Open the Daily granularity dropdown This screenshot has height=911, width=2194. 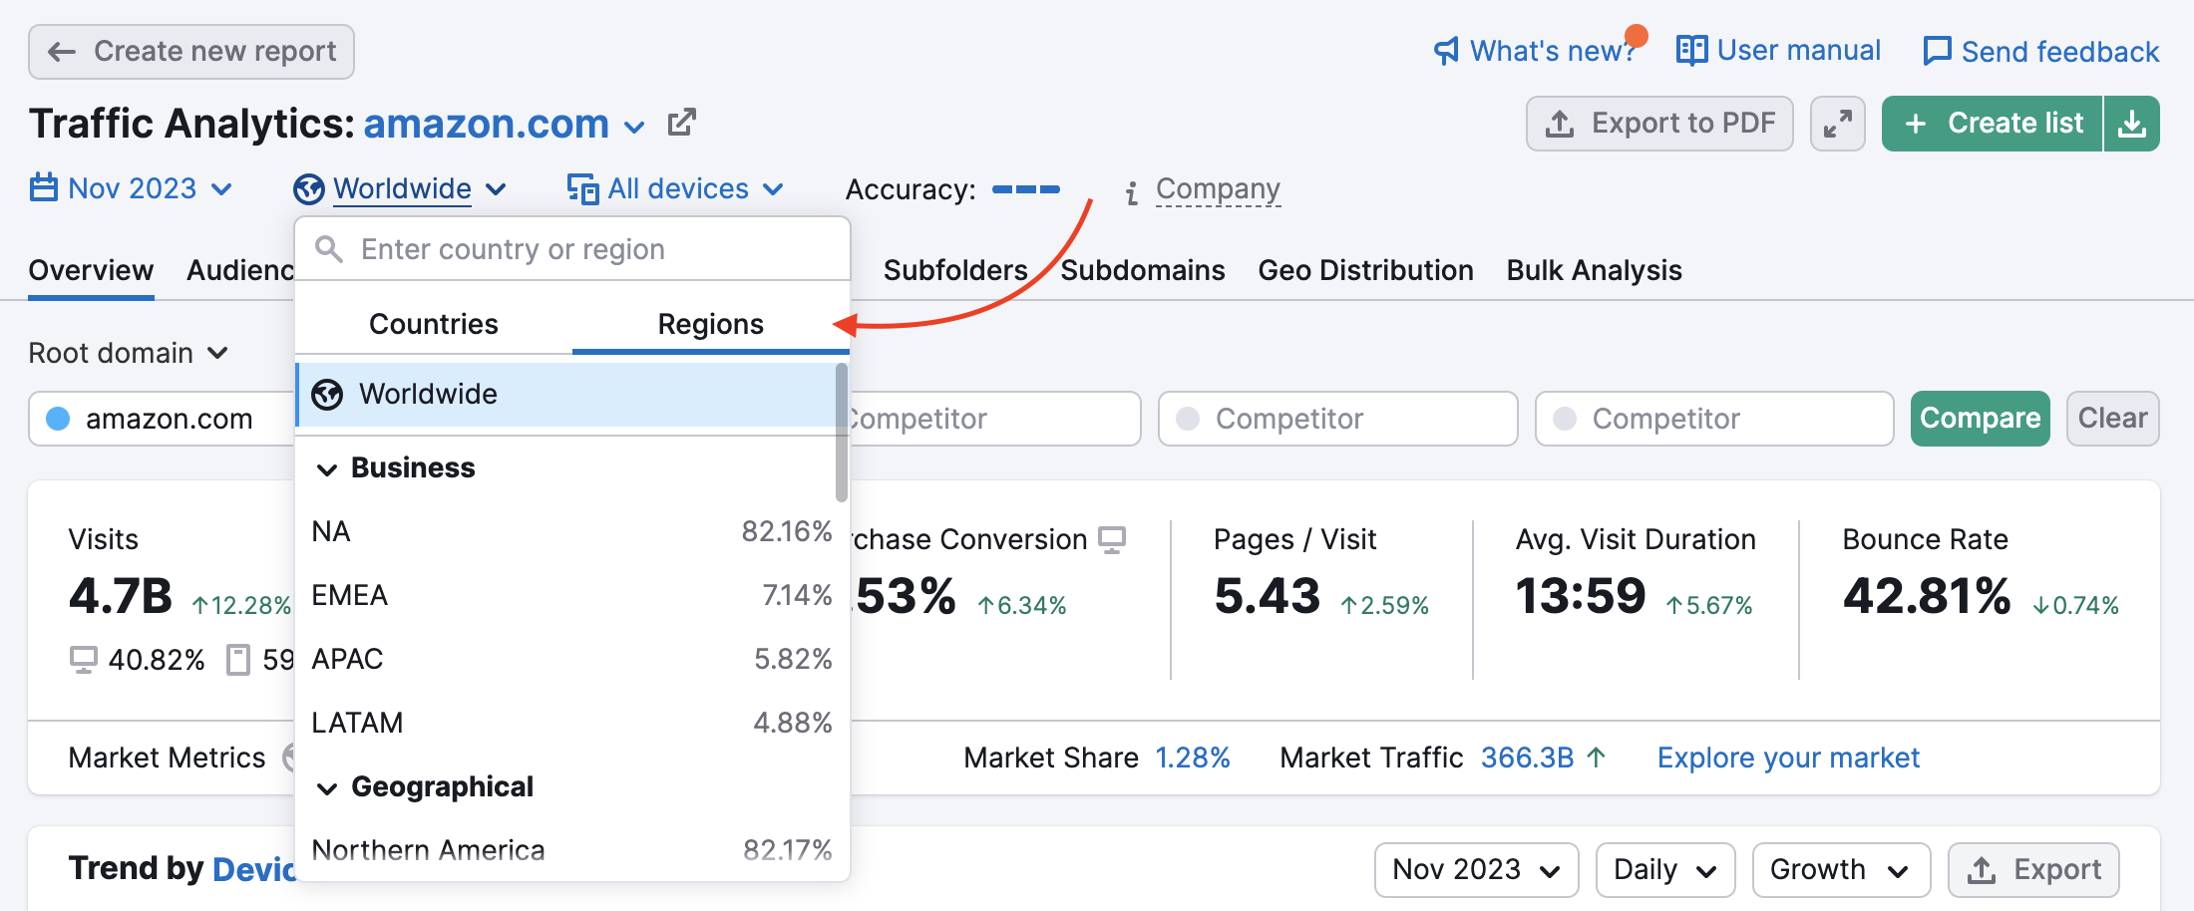[1665, 870]
